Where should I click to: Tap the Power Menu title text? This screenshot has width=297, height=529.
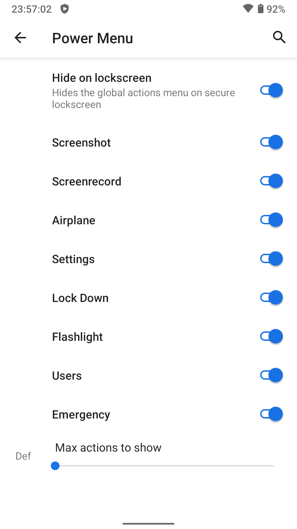pos(93,38)
